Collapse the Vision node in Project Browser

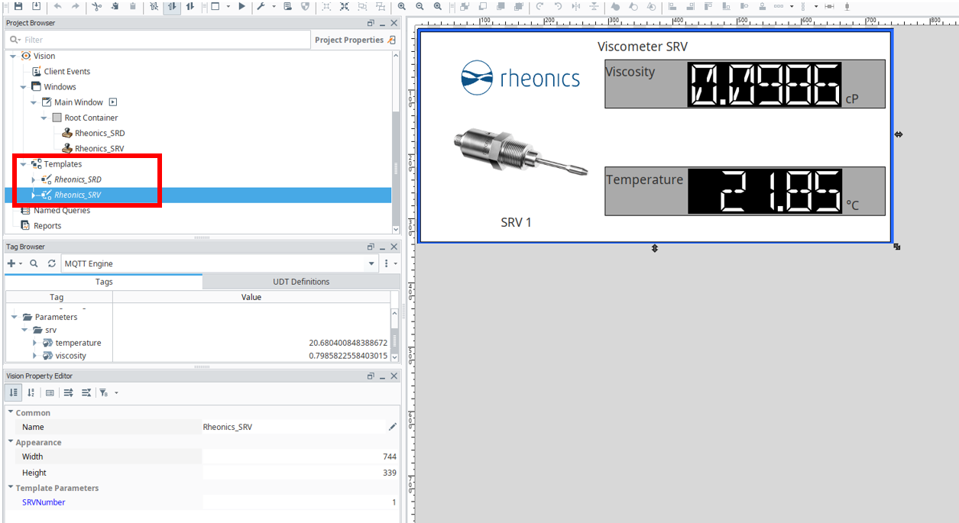(12, 56)
